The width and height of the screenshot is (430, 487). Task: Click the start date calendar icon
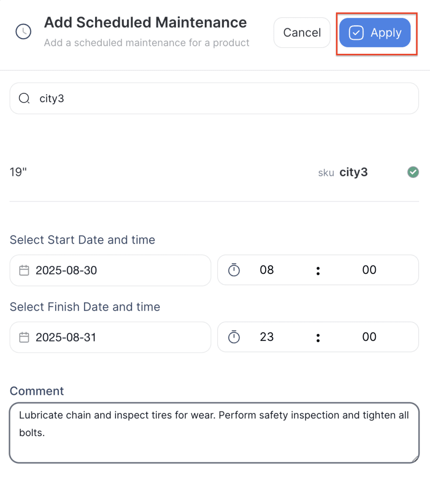point(24,271)
